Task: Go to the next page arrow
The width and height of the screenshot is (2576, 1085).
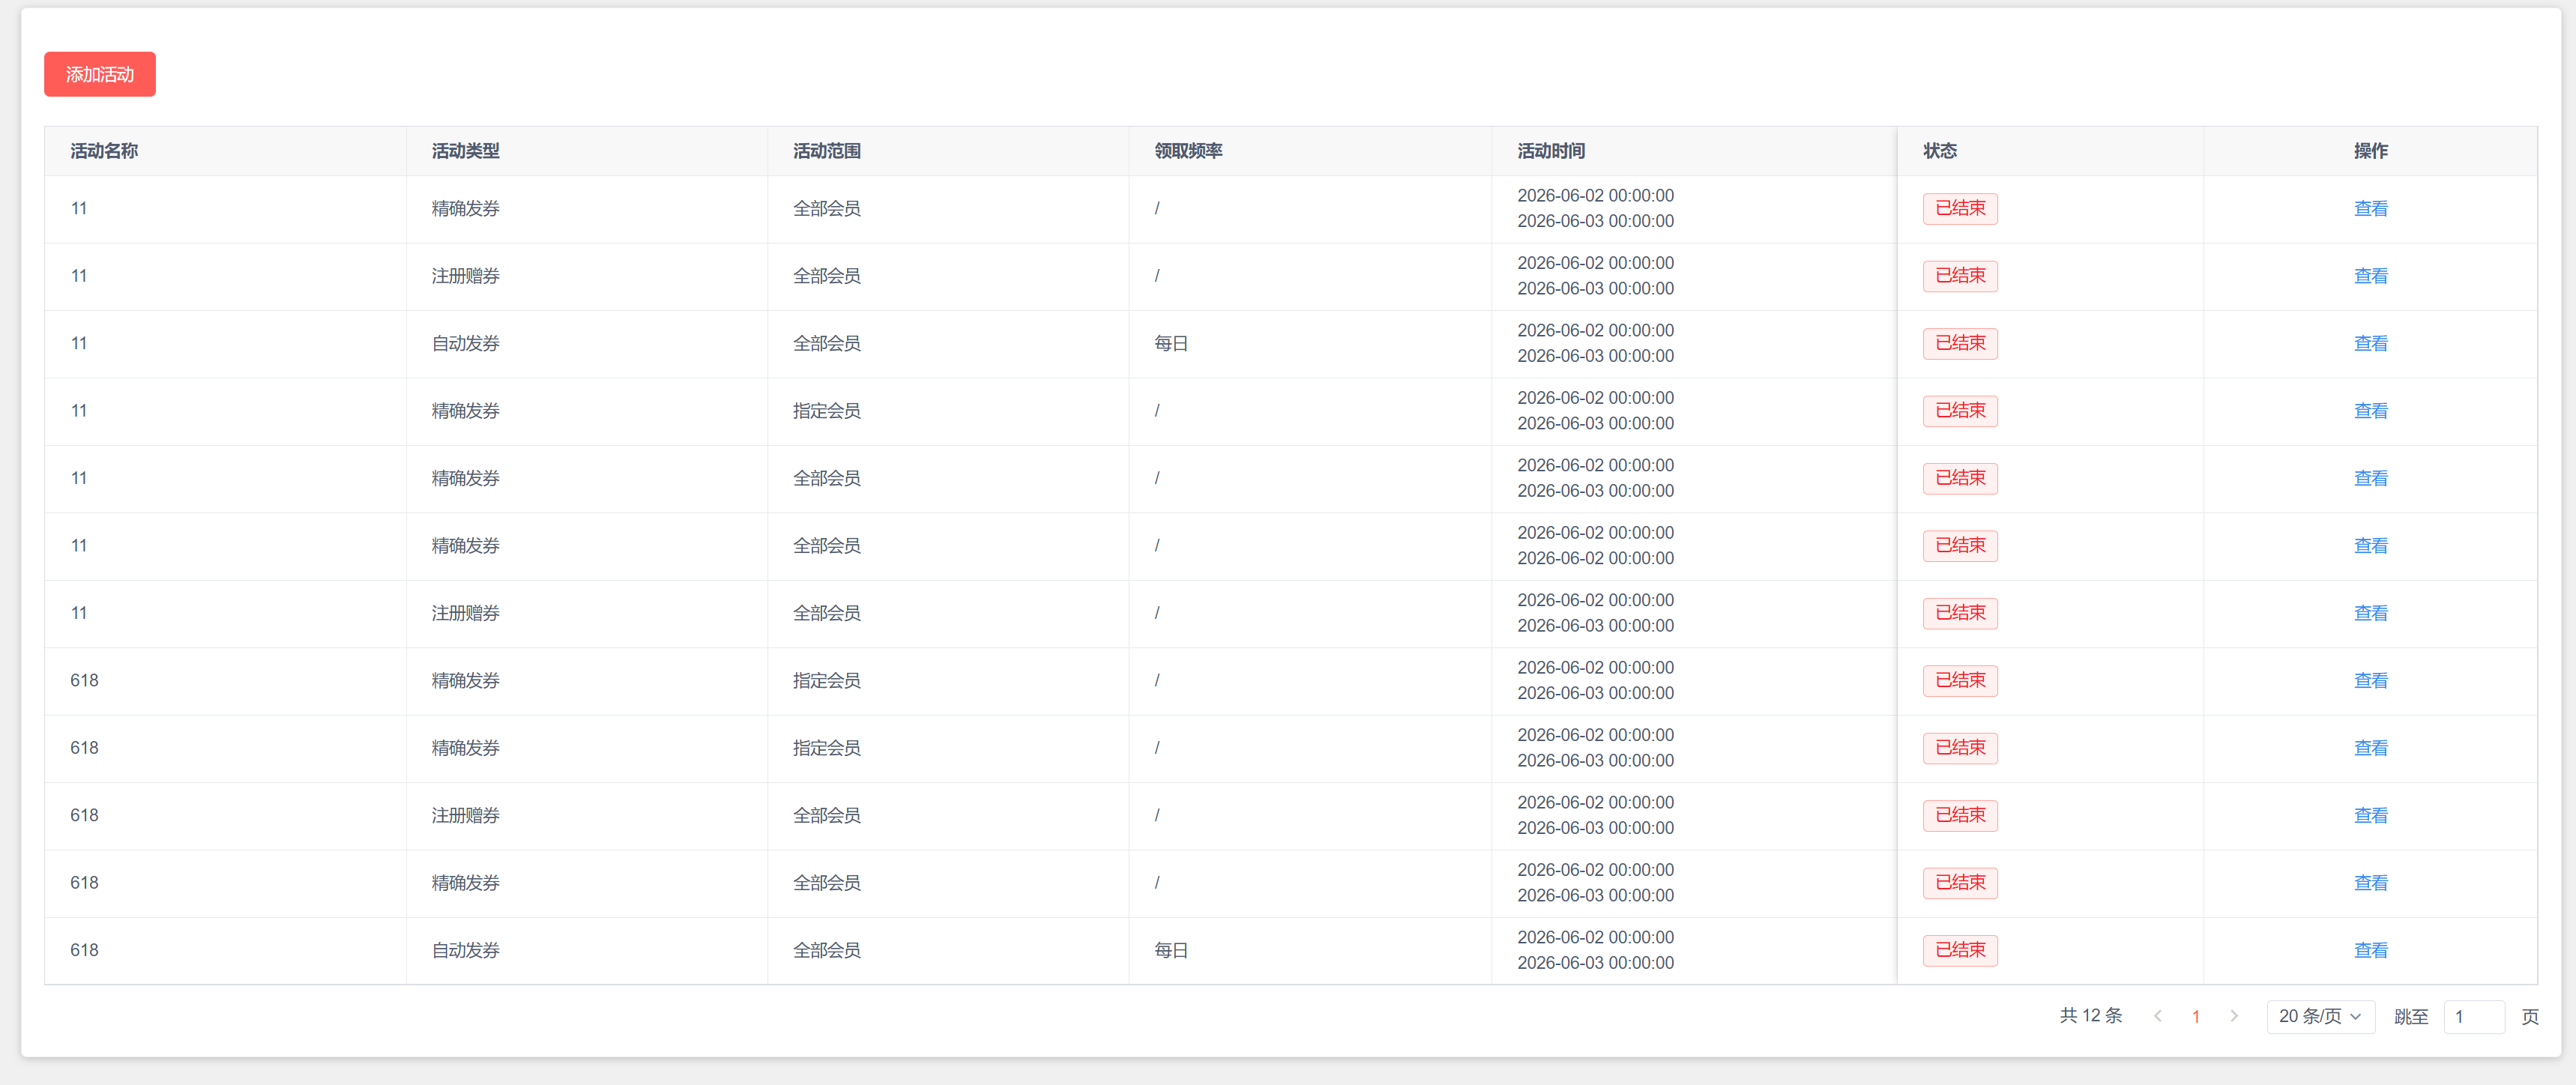Action: coord(2233,1016)
